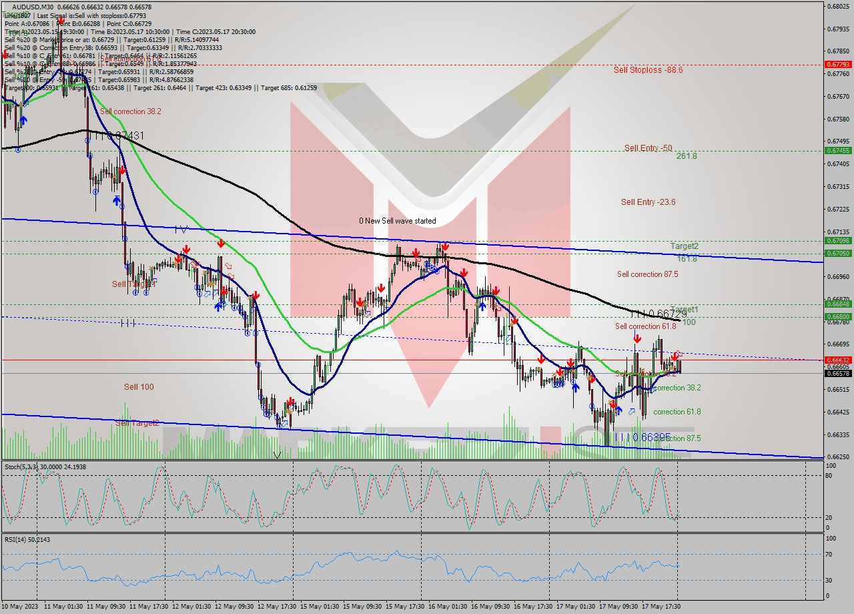The image size is (854, 614).
Task: Select the 'Sell Entry -23.6' label
Action: (x=648, y=202)
